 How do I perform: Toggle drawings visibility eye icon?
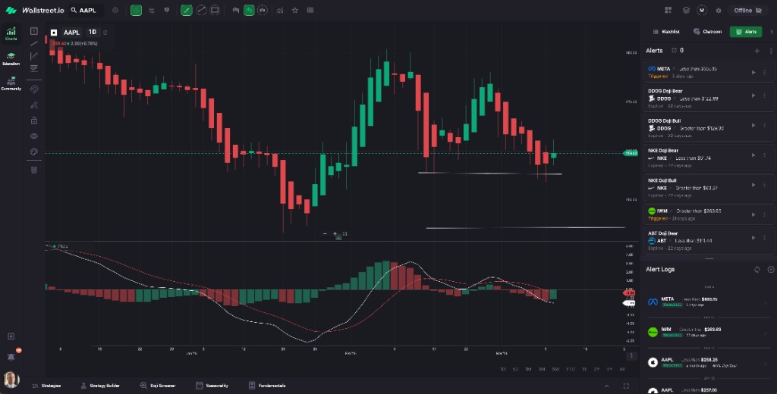click(33, 136)
